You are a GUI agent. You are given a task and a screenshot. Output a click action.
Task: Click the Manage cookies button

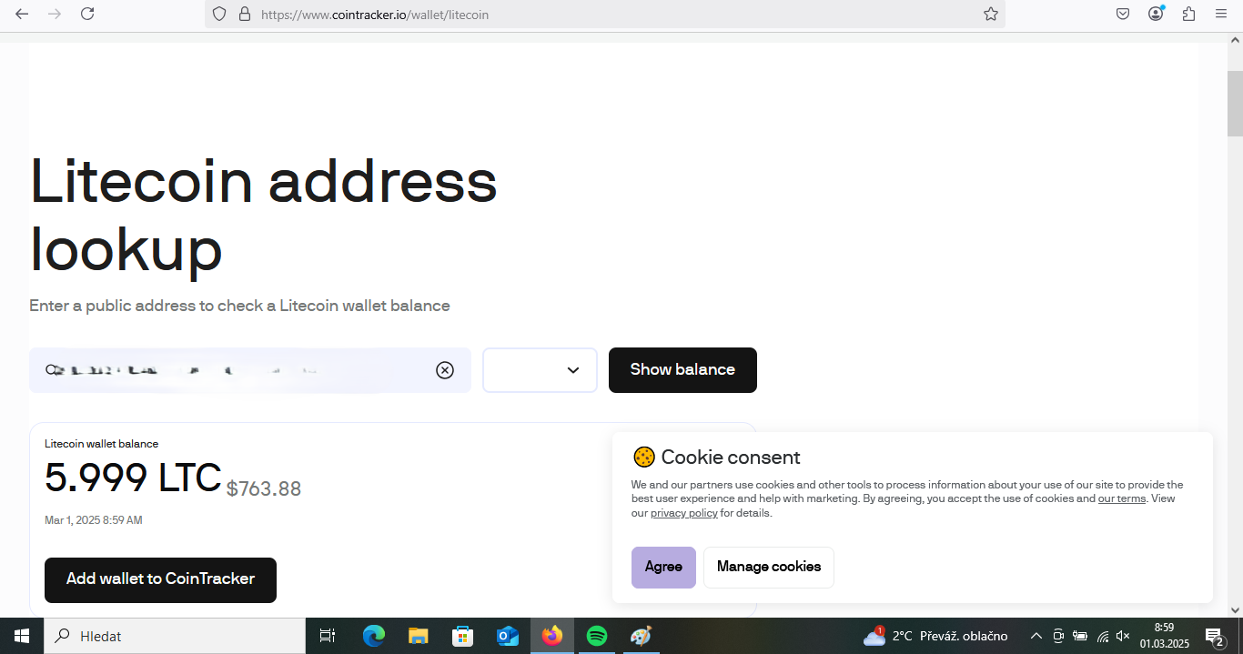tap(769, 567)
